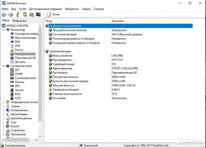Image resolution: width=206 pixels, height=148 pixels.
Task: Go forward with the blue right arrow
Action: pyautogui.click(x=11, y=14)
